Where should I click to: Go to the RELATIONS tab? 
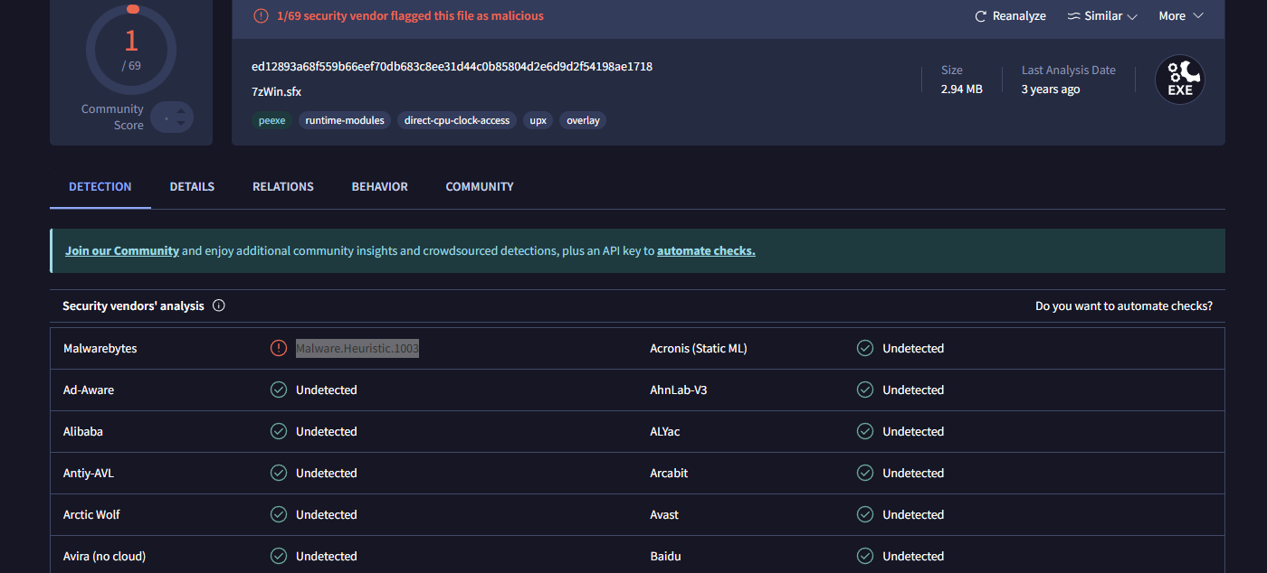coord(282,186)
